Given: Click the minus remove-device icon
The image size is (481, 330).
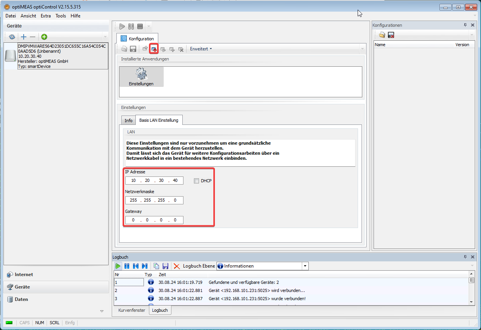Looking at the screenshot, I should click(x=33, y=37).
